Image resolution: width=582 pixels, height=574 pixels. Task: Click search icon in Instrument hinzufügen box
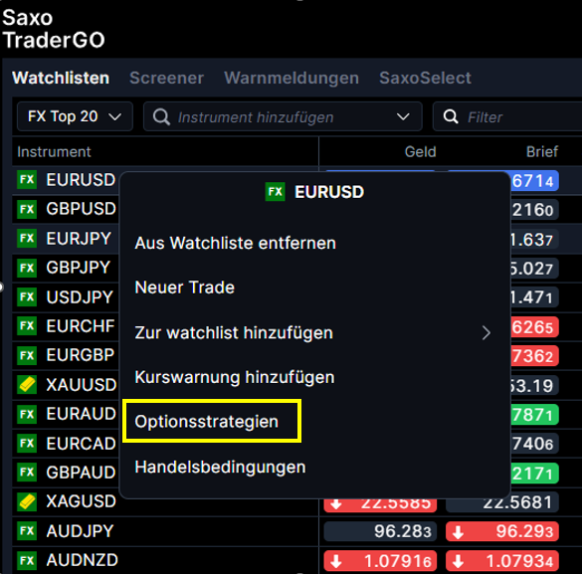pyautogui.click(x=161, y=116)
